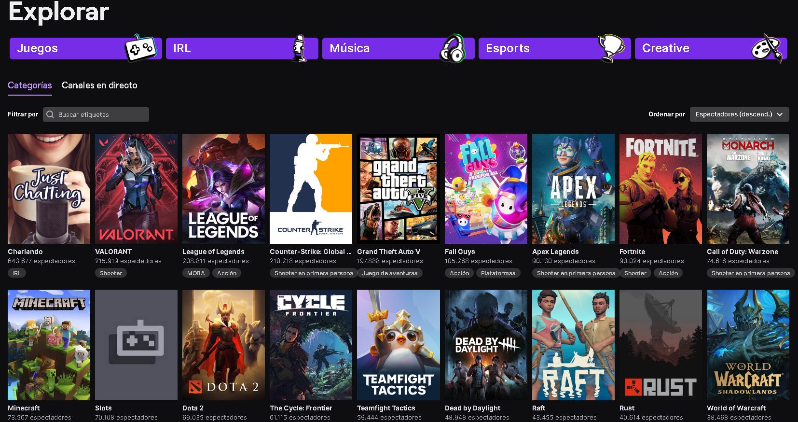The width and height of the screenshot is (798, 422).
Task: Open the Apex Legends cover art
Action: point(573,189)
